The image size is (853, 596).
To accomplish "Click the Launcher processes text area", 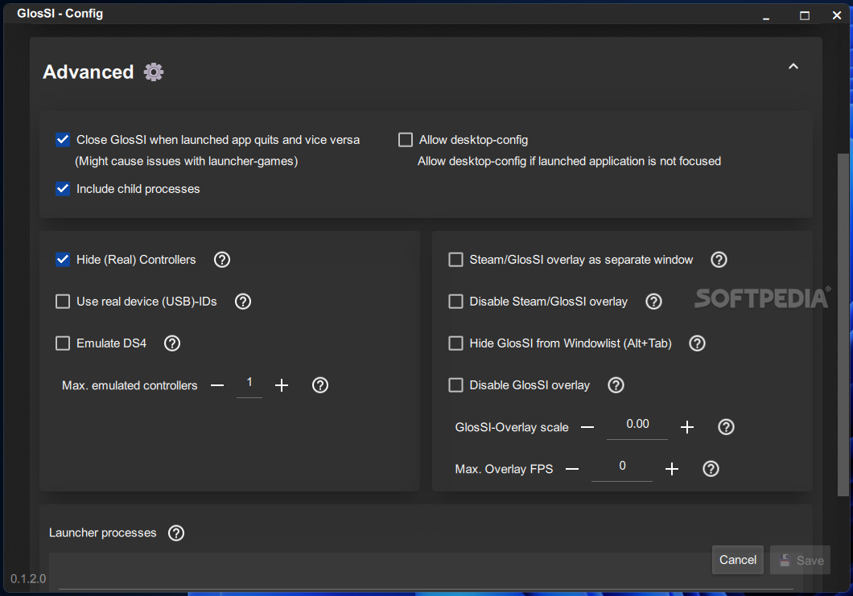I will pyautogui.click(x=426, y=571).
